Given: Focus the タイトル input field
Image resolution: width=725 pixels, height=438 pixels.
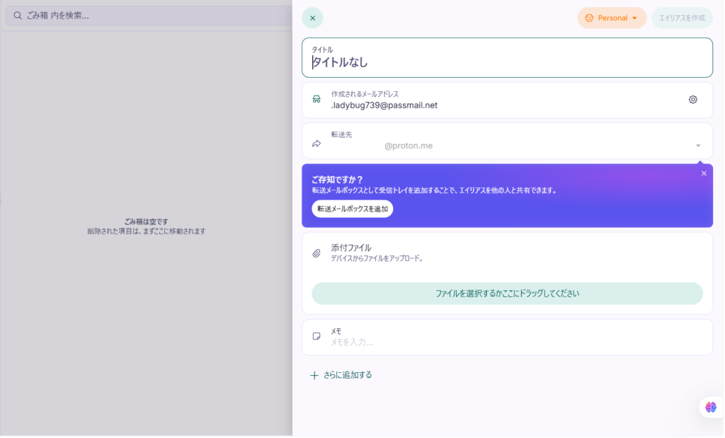Looking at the screenshot, I should click(x=507, y=62).
